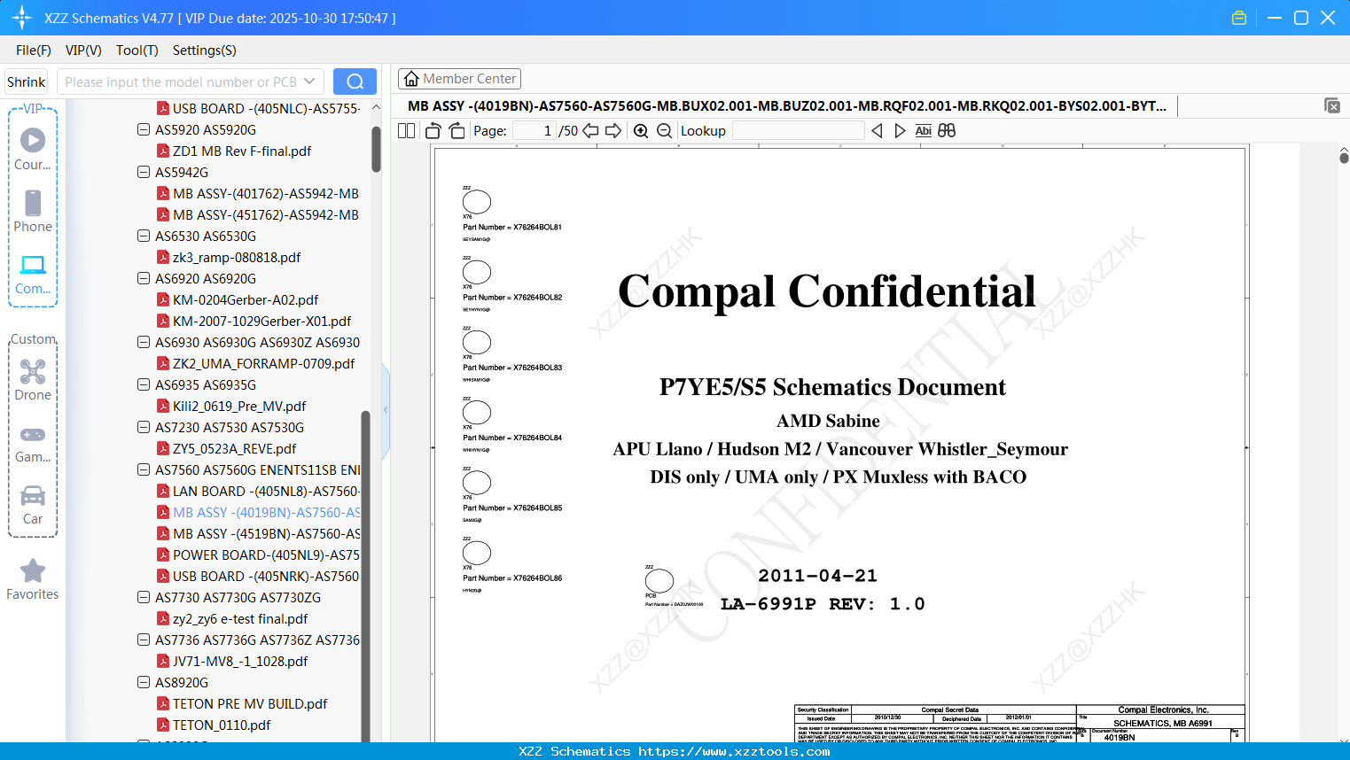Image resolution: width=1350 pixels, height=760 pixels.
Task: Open the Member Center
Action: [x=459, y=79]
